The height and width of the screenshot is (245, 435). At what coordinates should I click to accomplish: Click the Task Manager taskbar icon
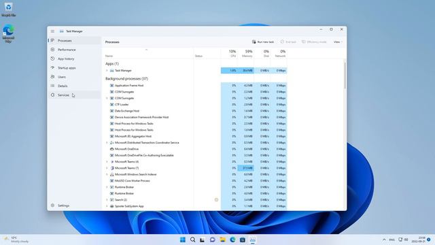(252, 240)
